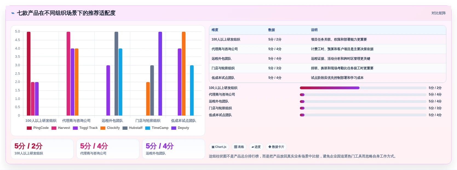Click the 数据卡片 tag chip
Screen dimensions: 457x170
point(276,147)
